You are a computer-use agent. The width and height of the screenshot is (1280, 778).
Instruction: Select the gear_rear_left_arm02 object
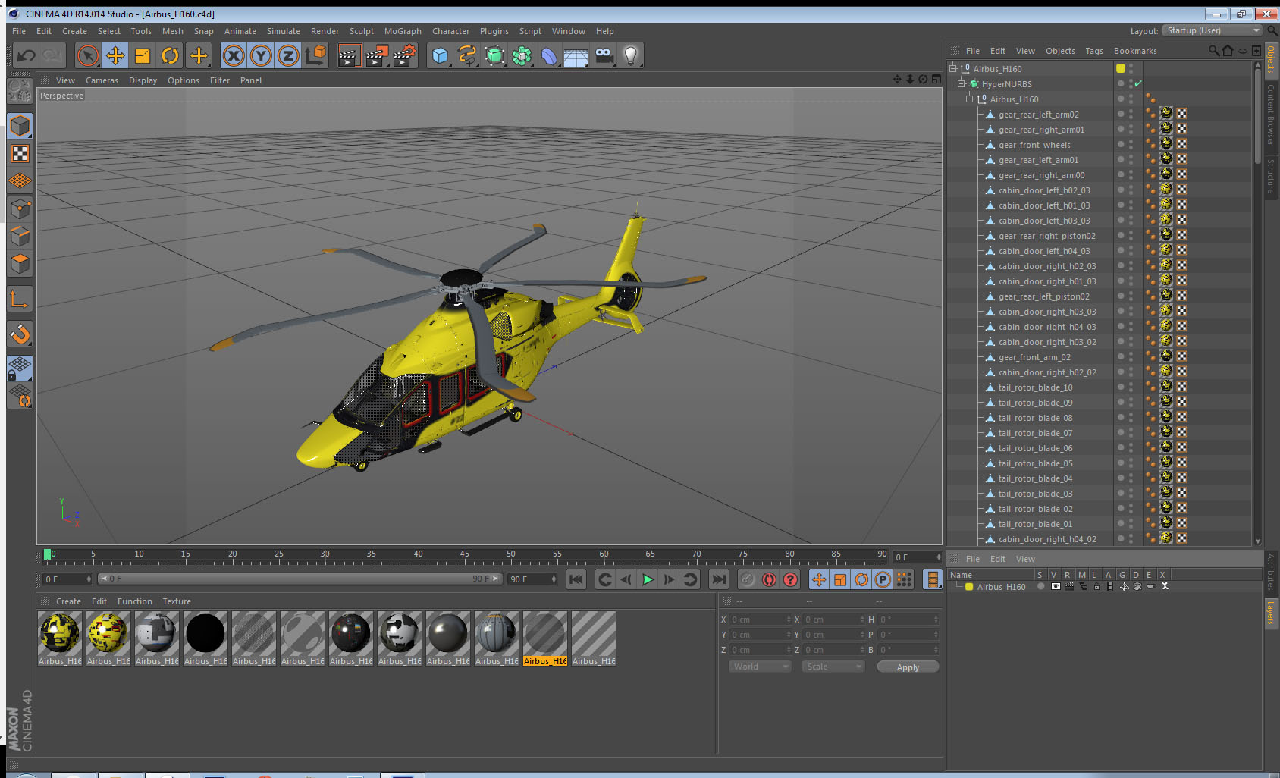point(1038,115)
